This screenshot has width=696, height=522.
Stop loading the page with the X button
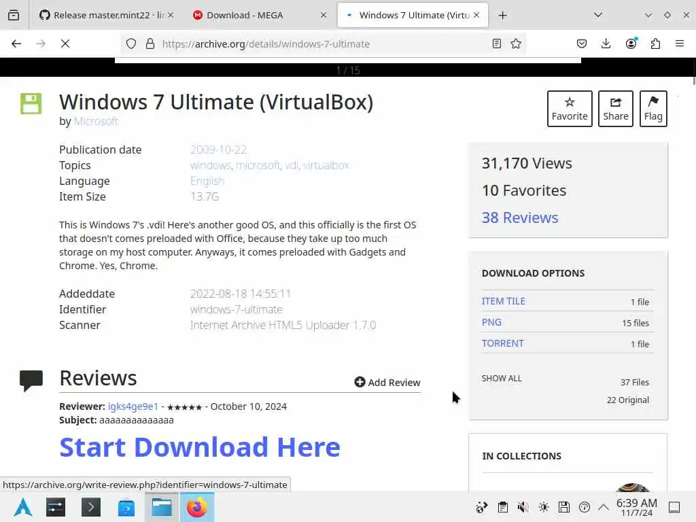click(x=65, y=43)
